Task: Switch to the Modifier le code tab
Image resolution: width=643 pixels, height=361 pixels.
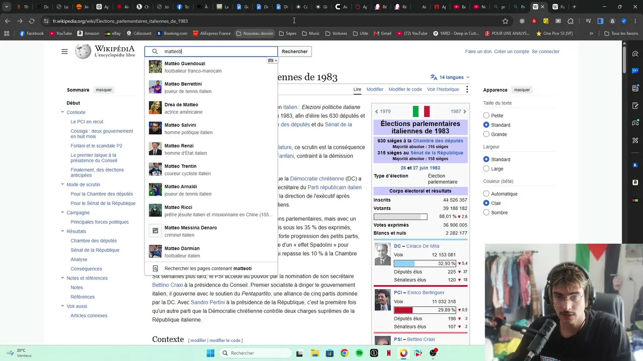Action: 405,89
